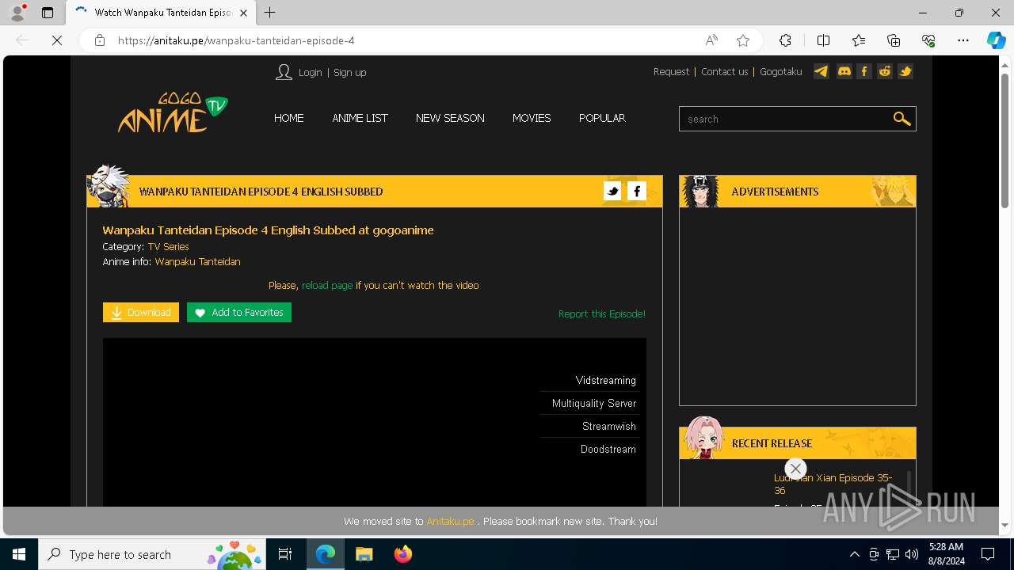Click the taskbar search box
The width and height of the screenshot is (1014, 570).
151,554
